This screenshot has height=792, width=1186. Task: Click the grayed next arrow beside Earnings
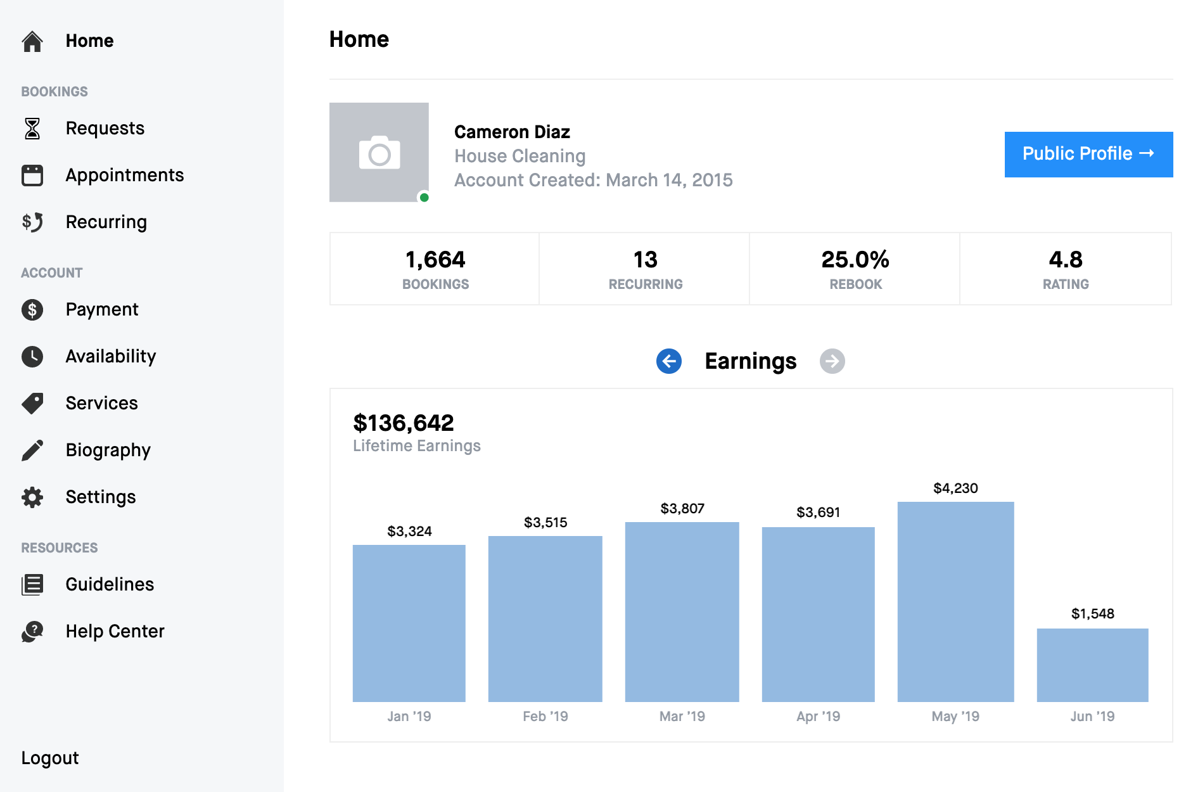[832, 361]
